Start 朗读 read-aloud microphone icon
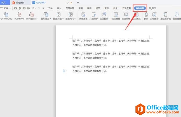The image size is (181, 117). click(x=146, y=15)
